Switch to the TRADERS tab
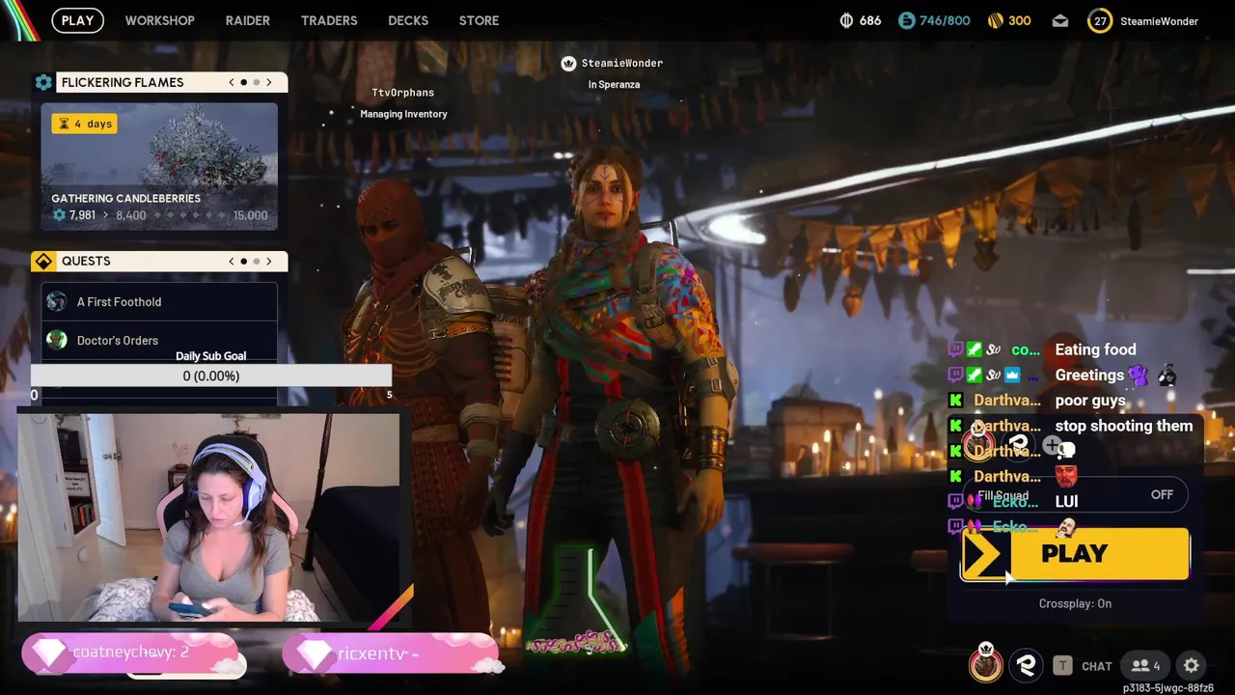 pyautogui.click(x=329, y=20)
